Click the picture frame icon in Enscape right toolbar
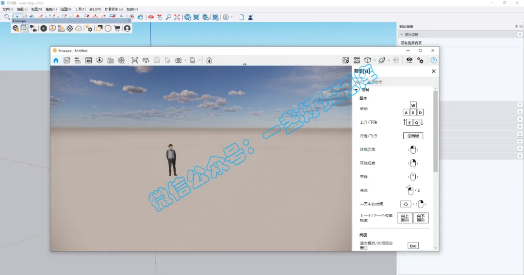 [357, 61]
